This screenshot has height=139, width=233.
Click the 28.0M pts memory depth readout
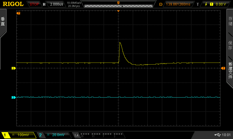(x=74, y=6)
